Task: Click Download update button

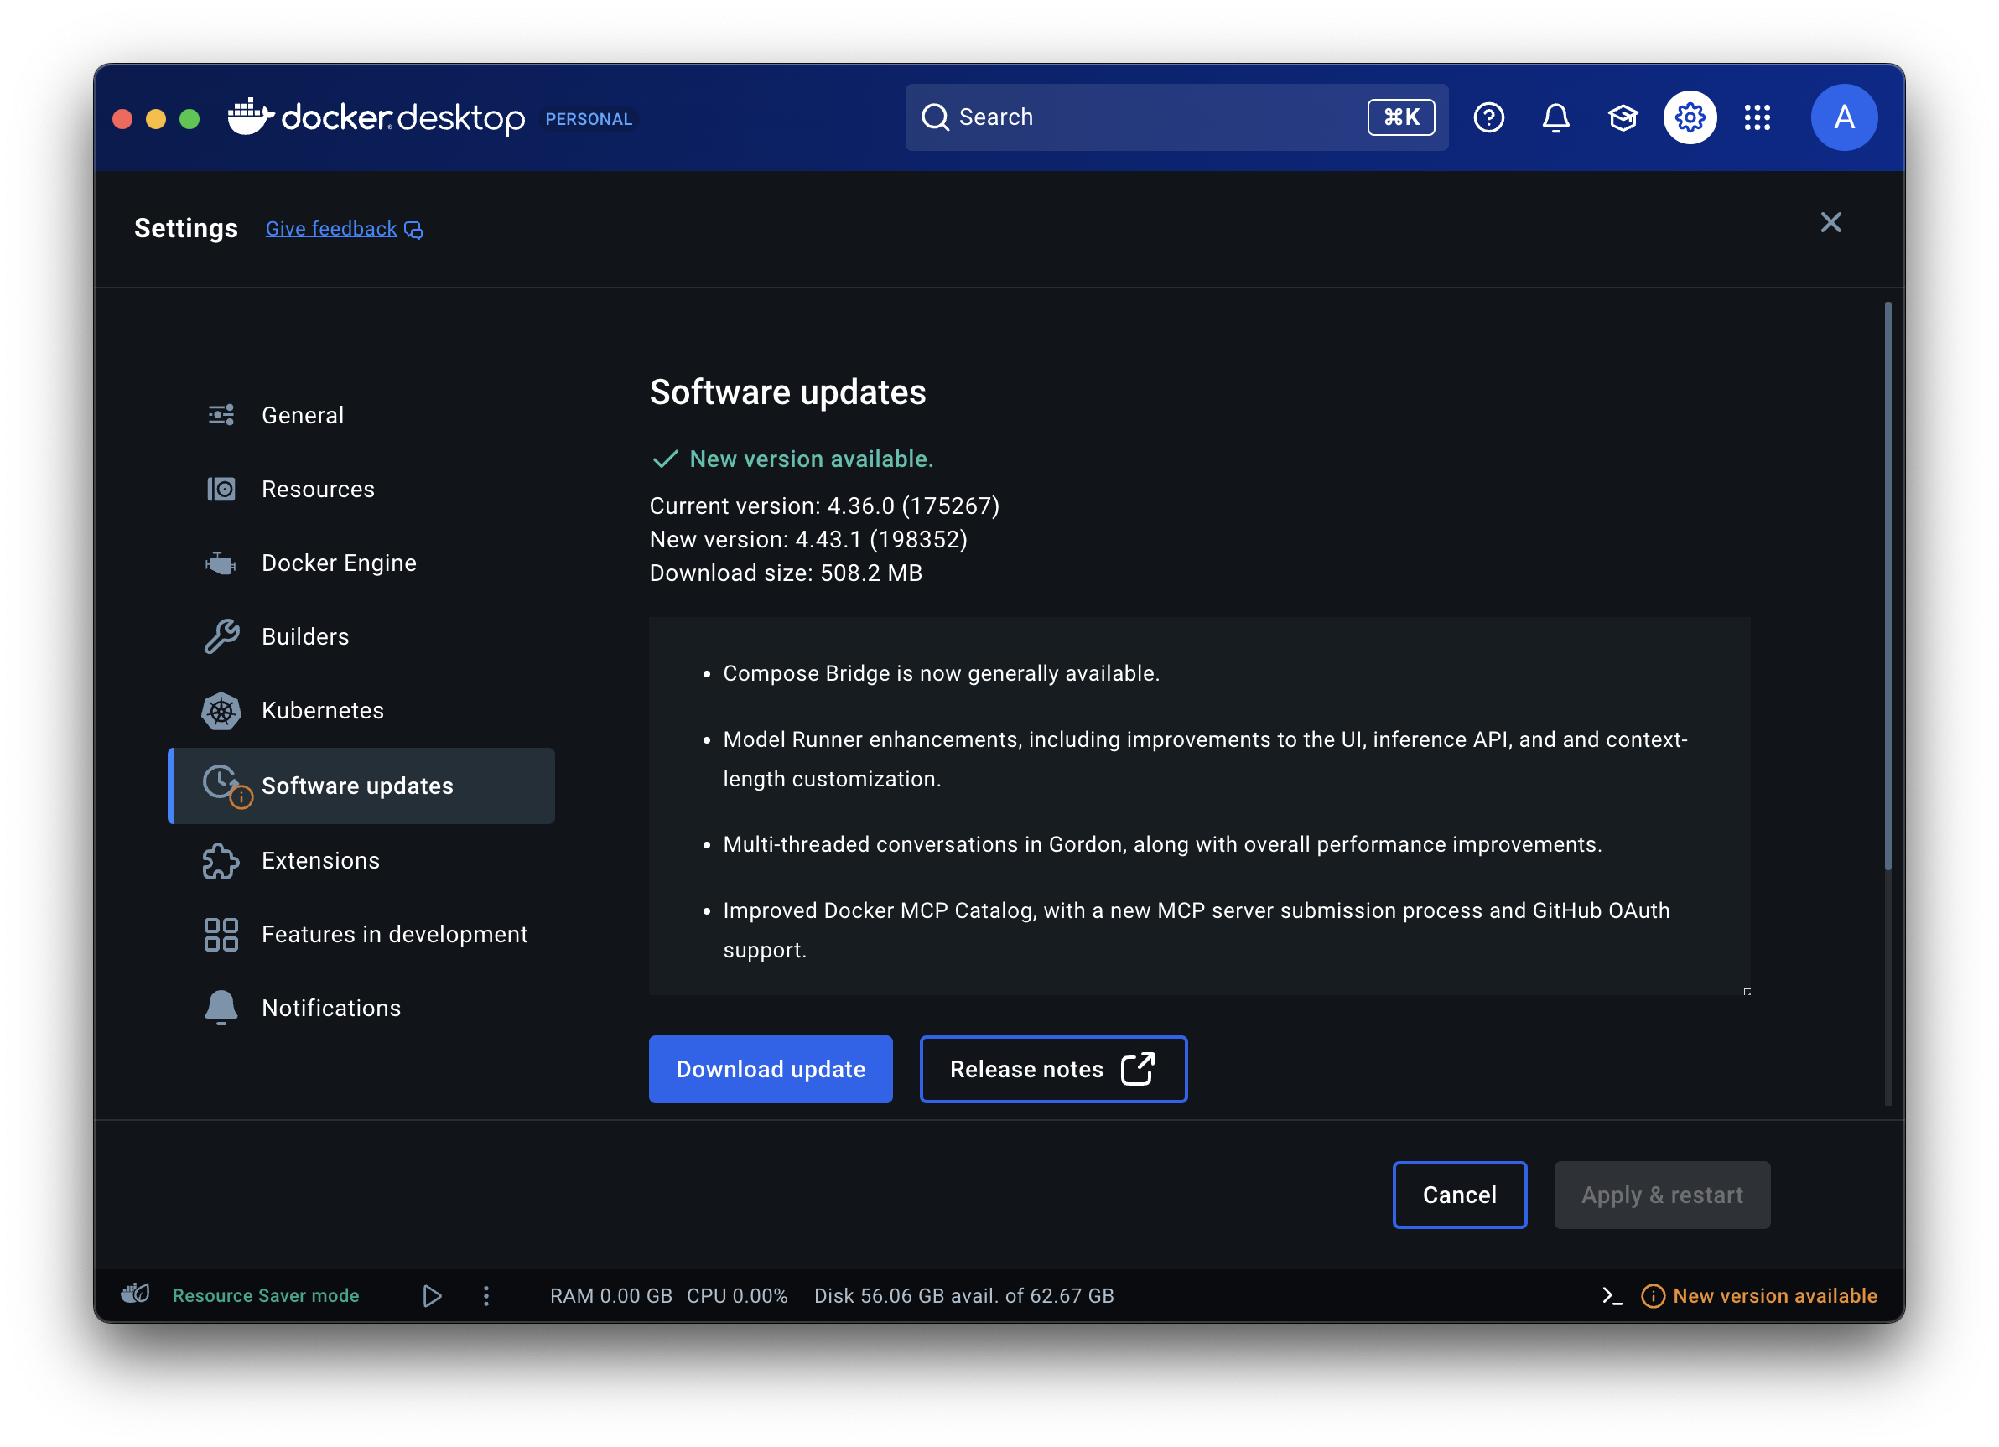Action: [x=771, y=1069]
